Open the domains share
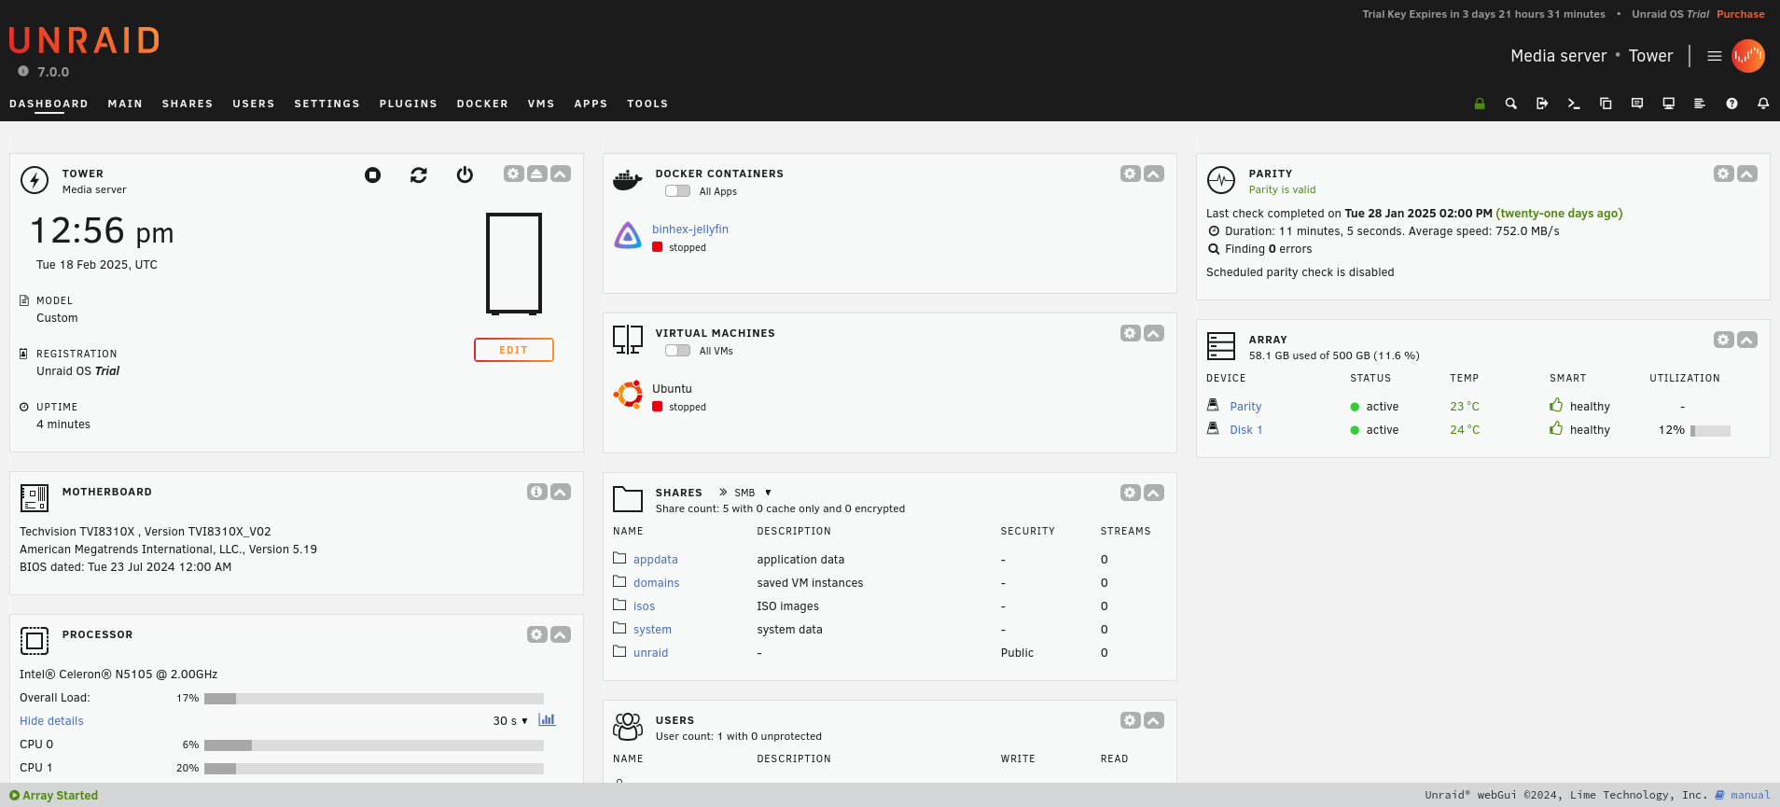1780x807 pixels. tap(657, 583)
